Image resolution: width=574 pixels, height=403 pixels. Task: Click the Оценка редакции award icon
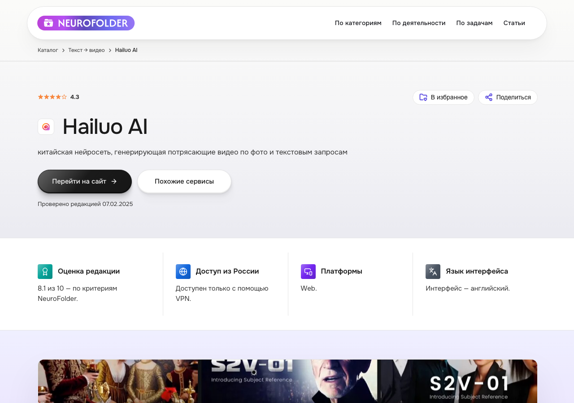(x=45, y=271)
